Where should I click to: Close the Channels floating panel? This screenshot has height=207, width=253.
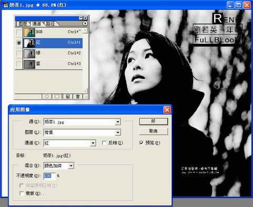point(85,18)
